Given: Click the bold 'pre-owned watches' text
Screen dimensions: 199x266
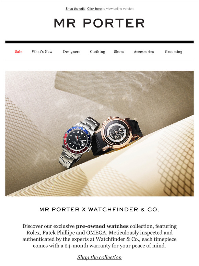Looking at the screenshot, I should coord(102,226).
